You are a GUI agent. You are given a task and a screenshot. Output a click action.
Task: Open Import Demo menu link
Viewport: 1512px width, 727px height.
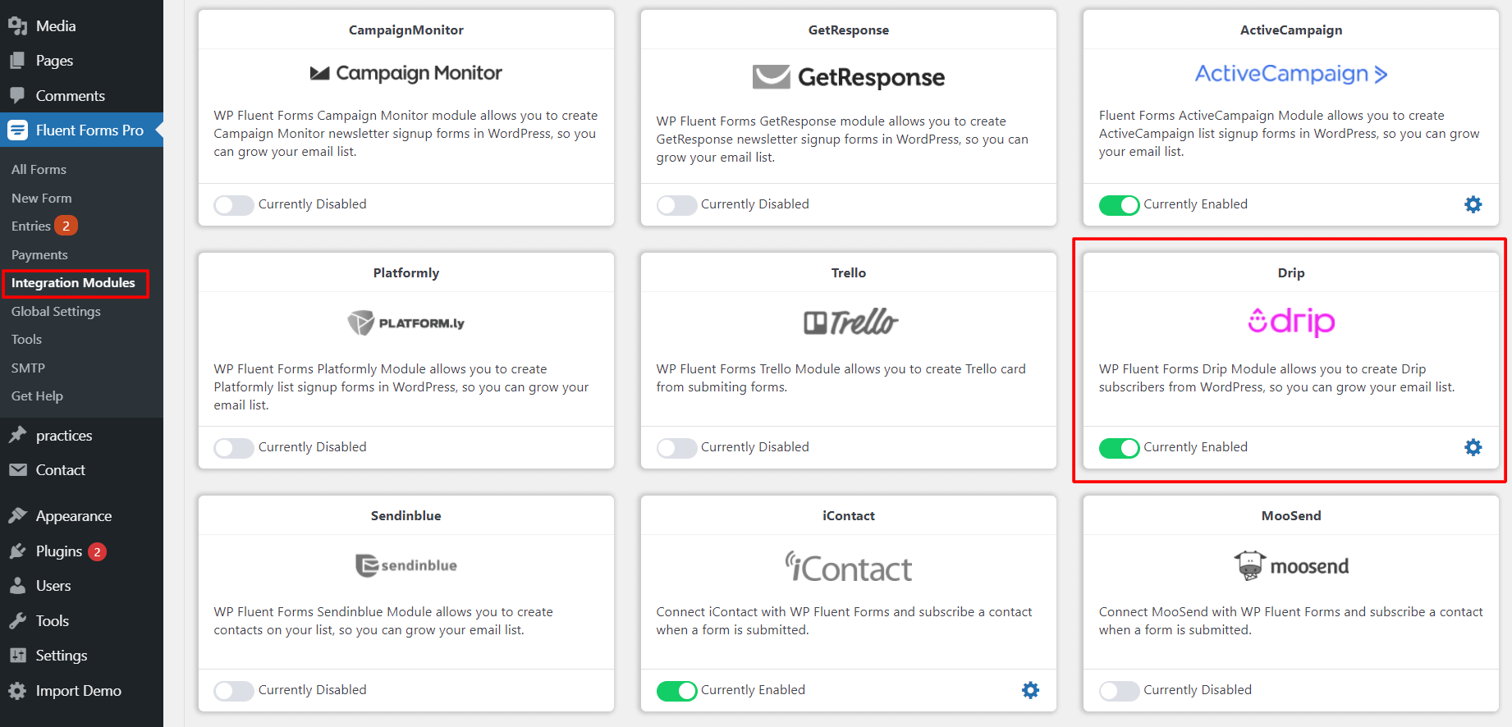[x=79, y=691]
